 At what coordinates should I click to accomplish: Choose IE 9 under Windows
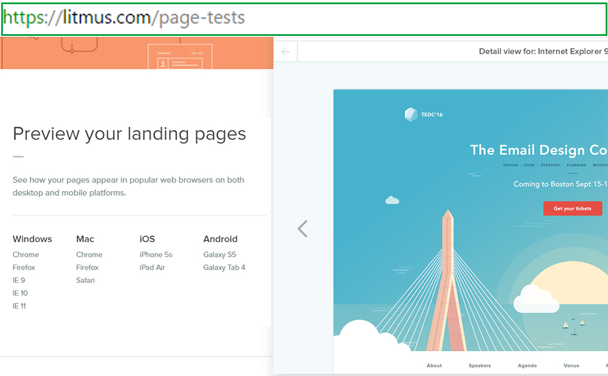[19, 280]
